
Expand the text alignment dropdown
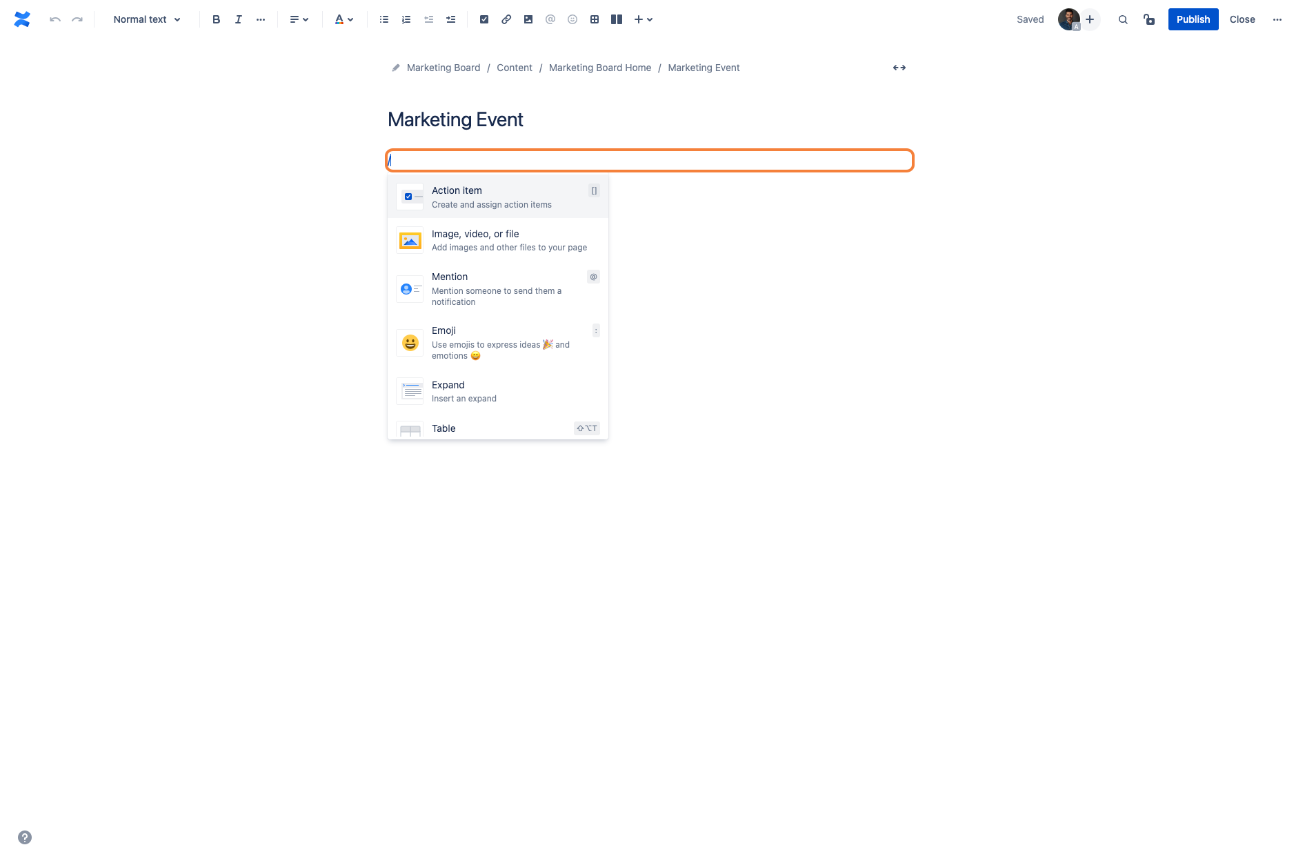(299, 19)
